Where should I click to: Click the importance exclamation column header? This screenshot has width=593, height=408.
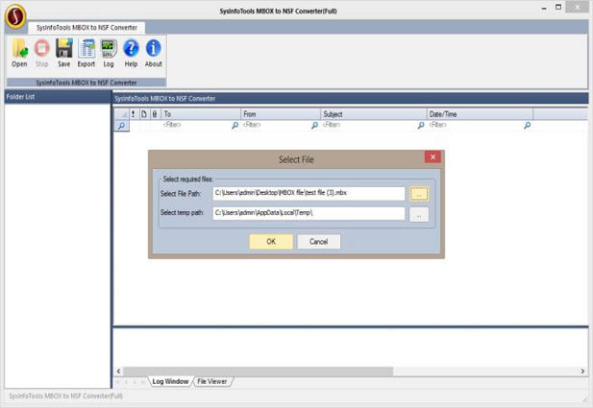click(134, 114)
